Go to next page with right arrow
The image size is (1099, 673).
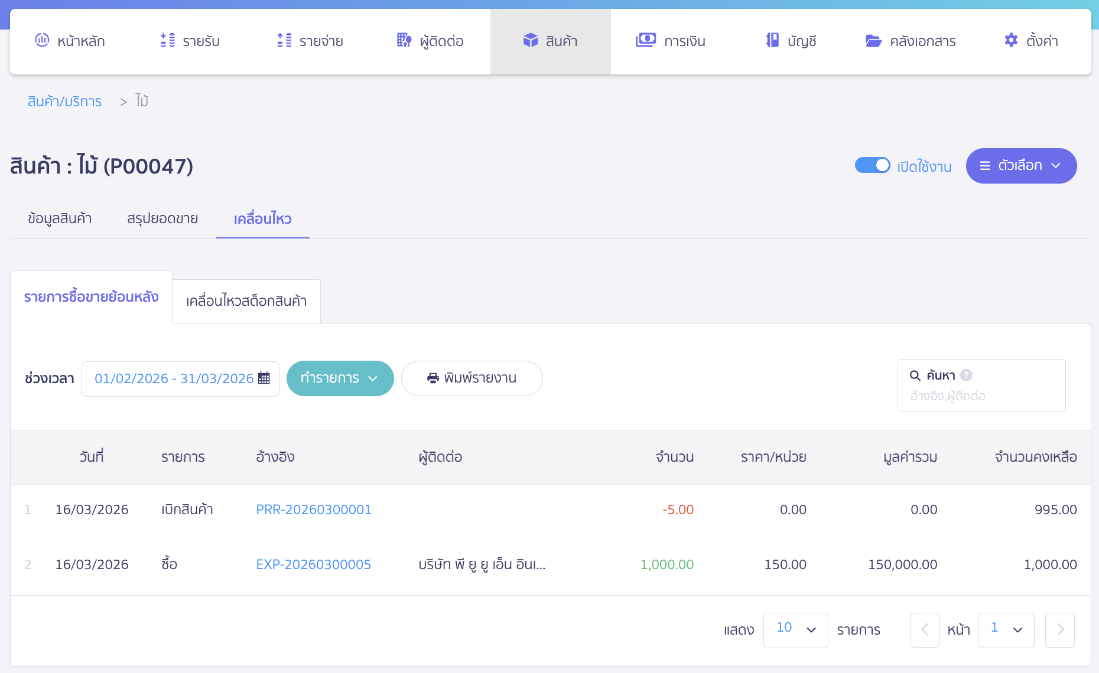click(x=1060, y=630)
